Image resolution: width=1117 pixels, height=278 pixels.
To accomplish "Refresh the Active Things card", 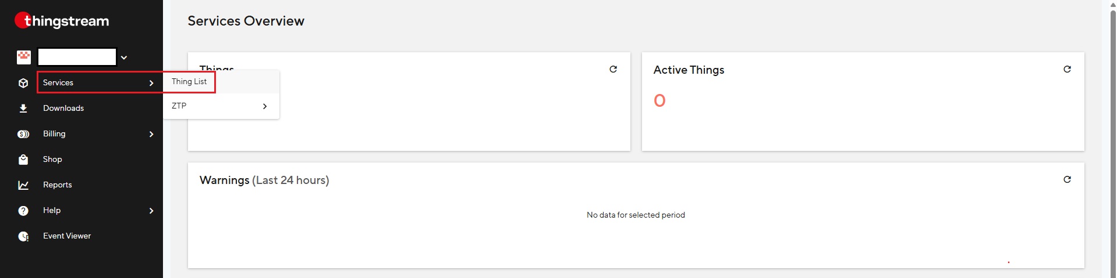I will (x=1067, y=69).
